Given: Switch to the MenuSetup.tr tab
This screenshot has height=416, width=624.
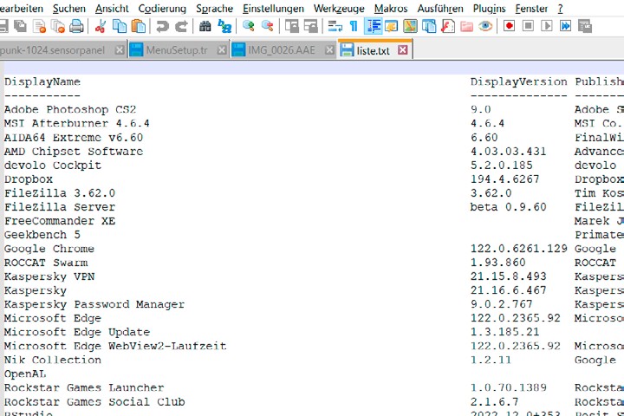Looking at the screenshot, I should tap(176, 50).
